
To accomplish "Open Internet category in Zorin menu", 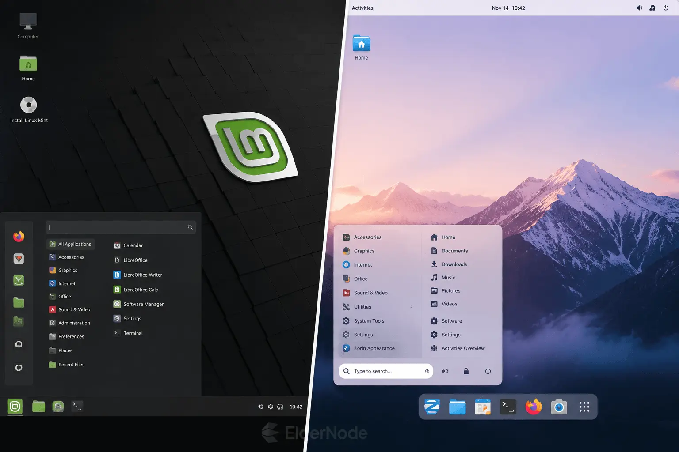I will [357, 265].
